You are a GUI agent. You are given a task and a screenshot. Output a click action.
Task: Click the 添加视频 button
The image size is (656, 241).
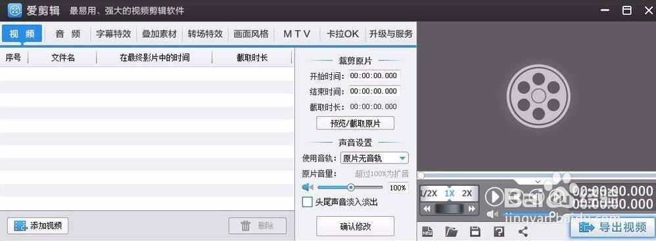point(37,226)
